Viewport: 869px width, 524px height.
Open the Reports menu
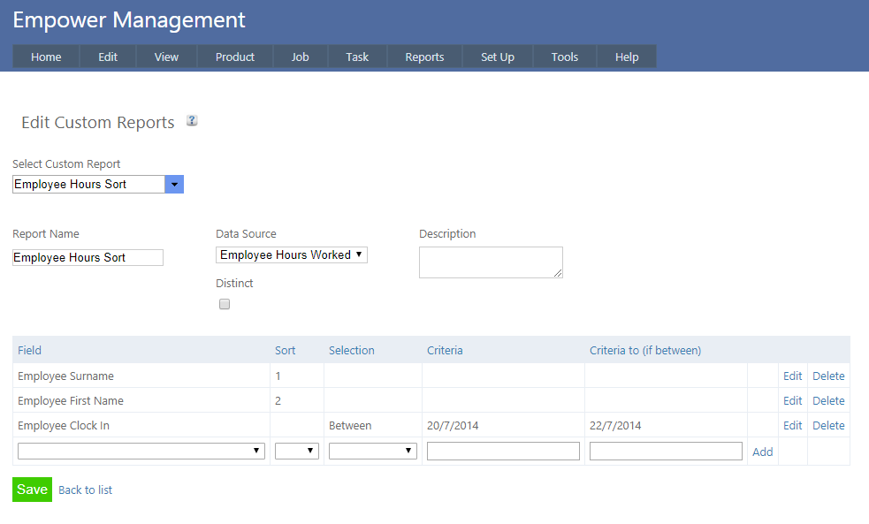coord(424,57)
